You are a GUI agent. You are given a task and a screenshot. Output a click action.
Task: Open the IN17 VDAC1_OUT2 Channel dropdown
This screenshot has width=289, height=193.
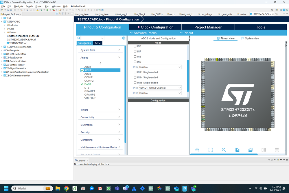click(160, 88)
